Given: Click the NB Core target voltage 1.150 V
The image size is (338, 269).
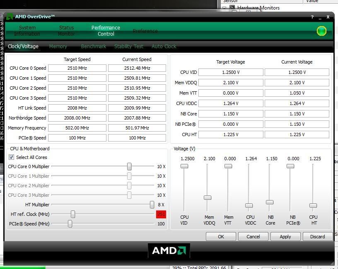Looking at the screenshot, I should pos(231,114).
